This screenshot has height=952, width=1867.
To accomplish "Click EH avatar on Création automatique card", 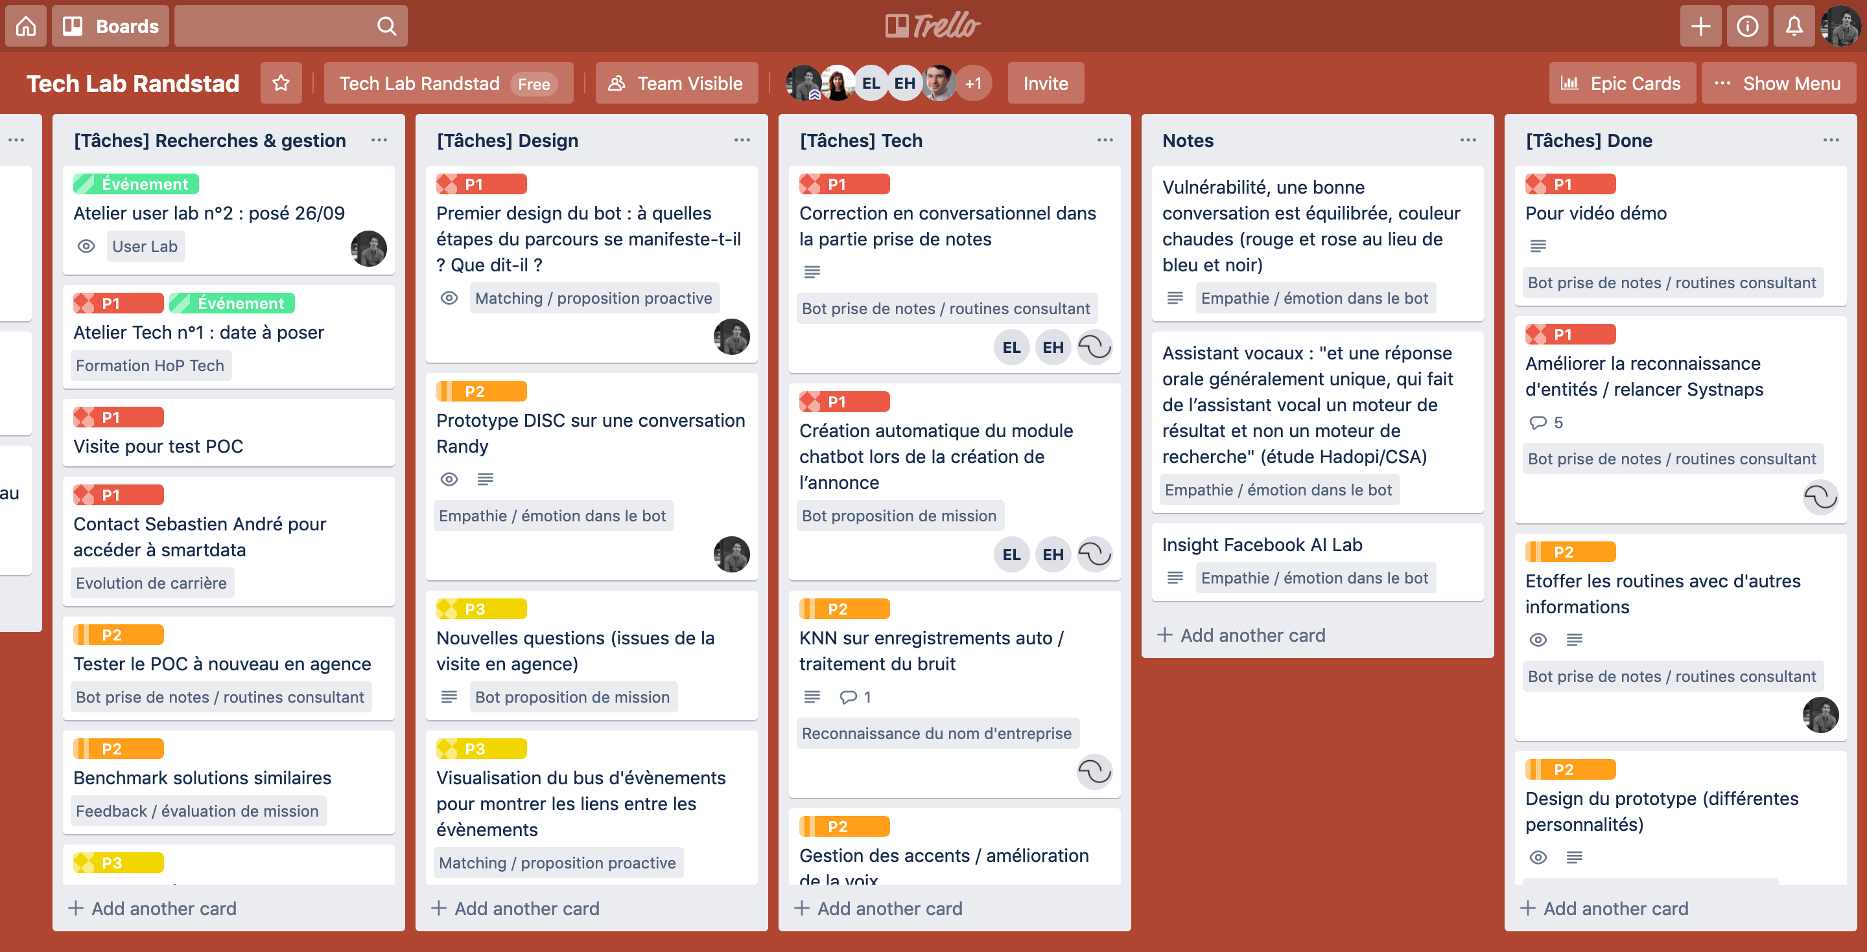I will click(1052, 554).
